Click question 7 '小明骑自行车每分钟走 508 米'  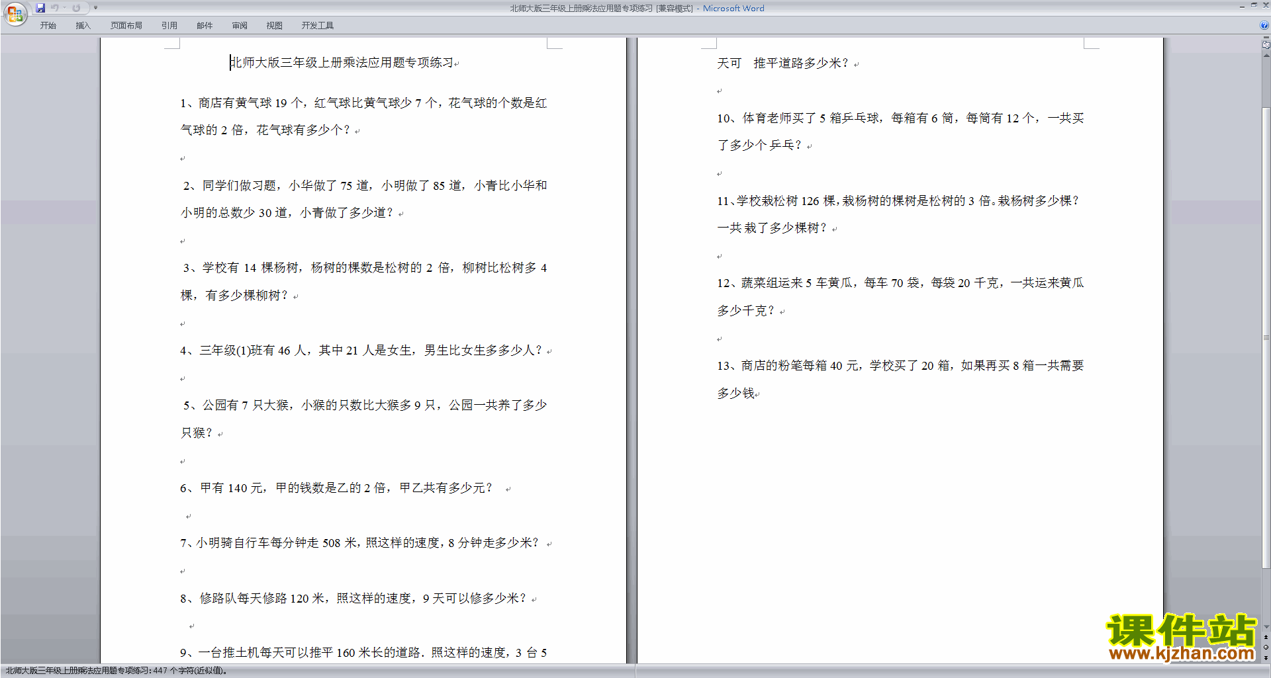[x=360, y=543]
